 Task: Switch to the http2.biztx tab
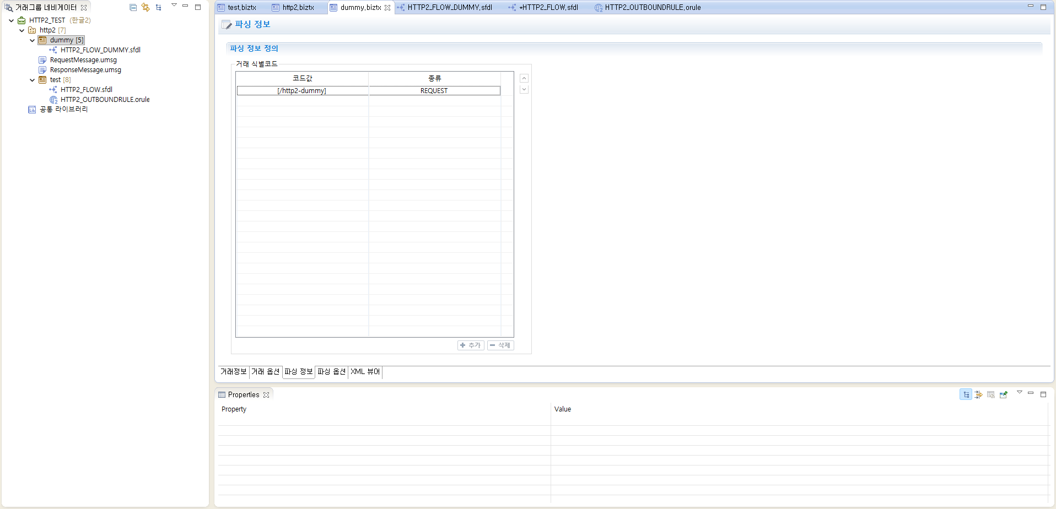point(297,7)
